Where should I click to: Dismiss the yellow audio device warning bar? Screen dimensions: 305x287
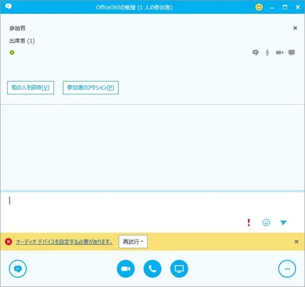click(x=297, y=241)
